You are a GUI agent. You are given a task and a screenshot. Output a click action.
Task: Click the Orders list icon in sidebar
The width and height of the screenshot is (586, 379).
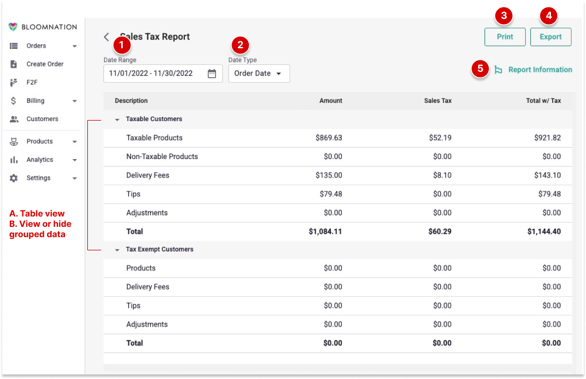[14, 46]
